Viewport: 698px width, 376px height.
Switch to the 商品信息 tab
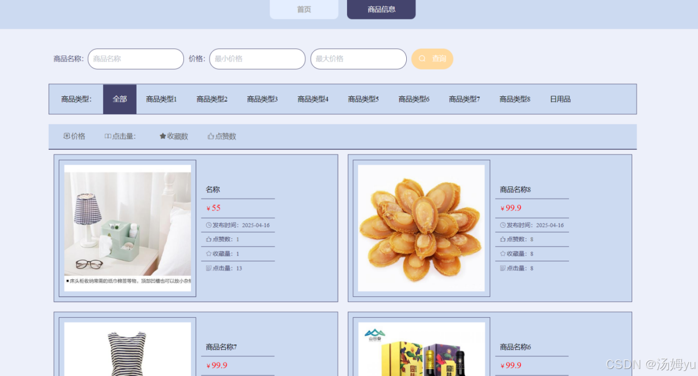tap(381, 10)
